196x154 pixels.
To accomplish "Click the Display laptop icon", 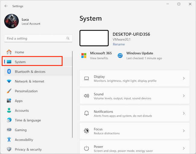I will click(87, 78).
